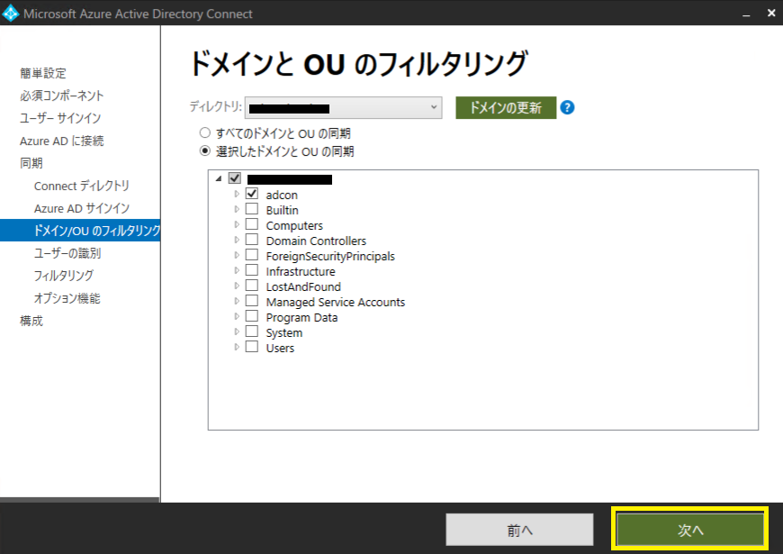Click the 前へ back button
Viewport: 783px width, 554px height.
tap(519, 530)
